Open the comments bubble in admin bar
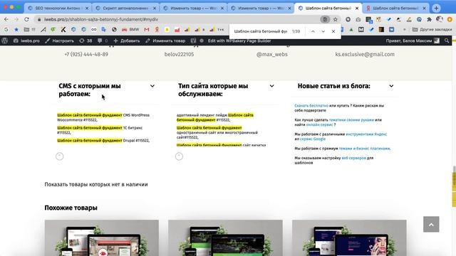 point(103,41)
